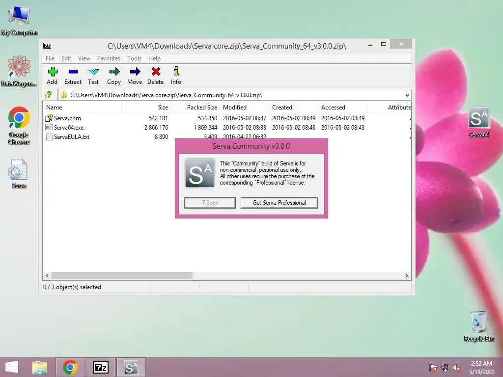
Task: Click the 7-Zip window title icon
Action: point(47,46)
